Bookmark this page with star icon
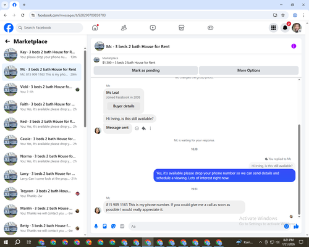 [x=283, y=15]
